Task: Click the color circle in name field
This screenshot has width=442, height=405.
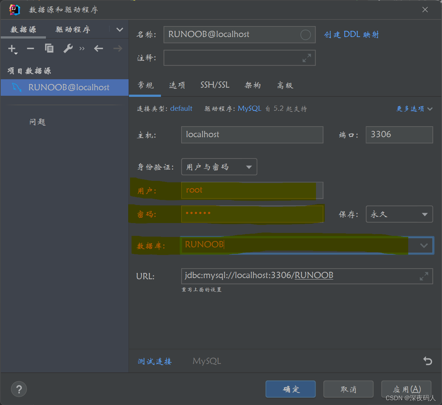Action: pyautogui.click(x=306, y=35)
